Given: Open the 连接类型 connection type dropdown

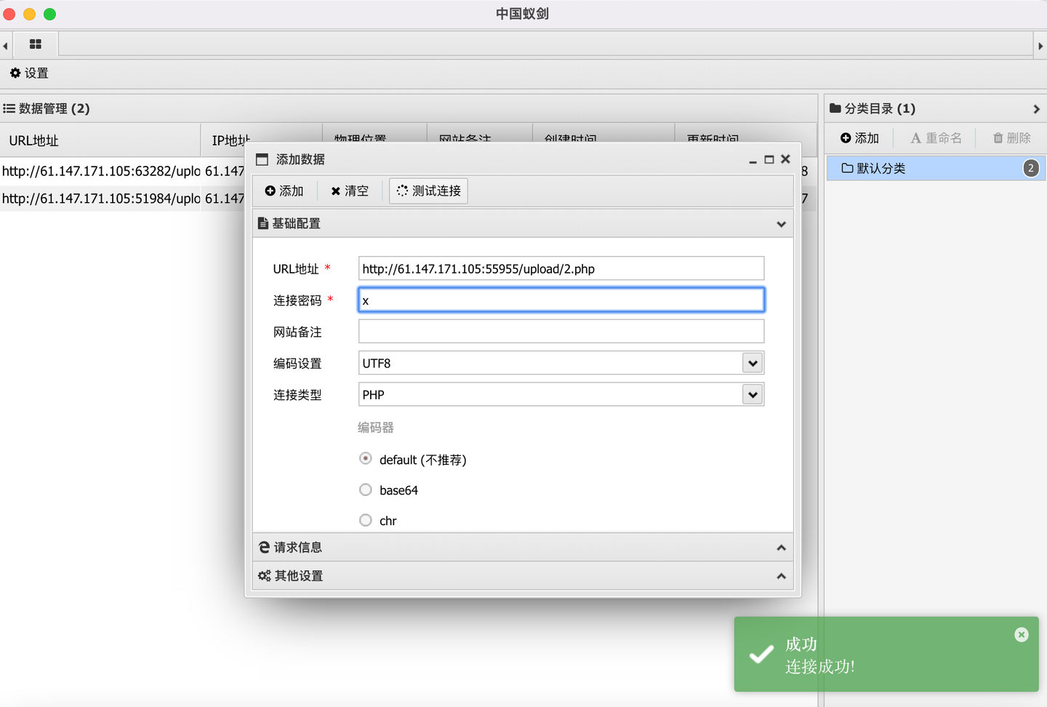Looking at the screenshot, I should click(753, 394).
